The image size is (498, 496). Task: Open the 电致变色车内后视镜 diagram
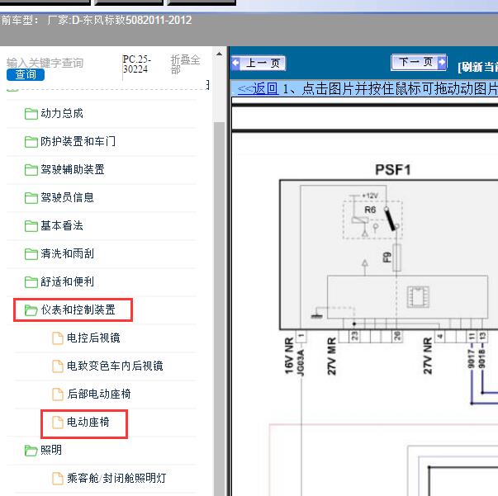coord(115,366)
